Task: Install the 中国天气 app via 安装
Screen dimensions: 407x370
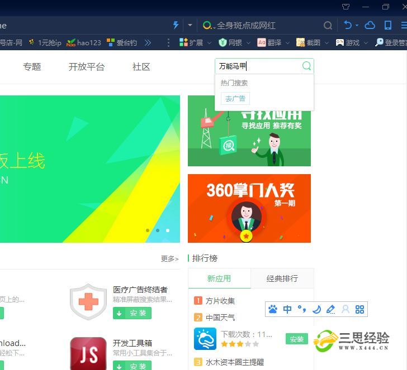Action: (297, 339)
